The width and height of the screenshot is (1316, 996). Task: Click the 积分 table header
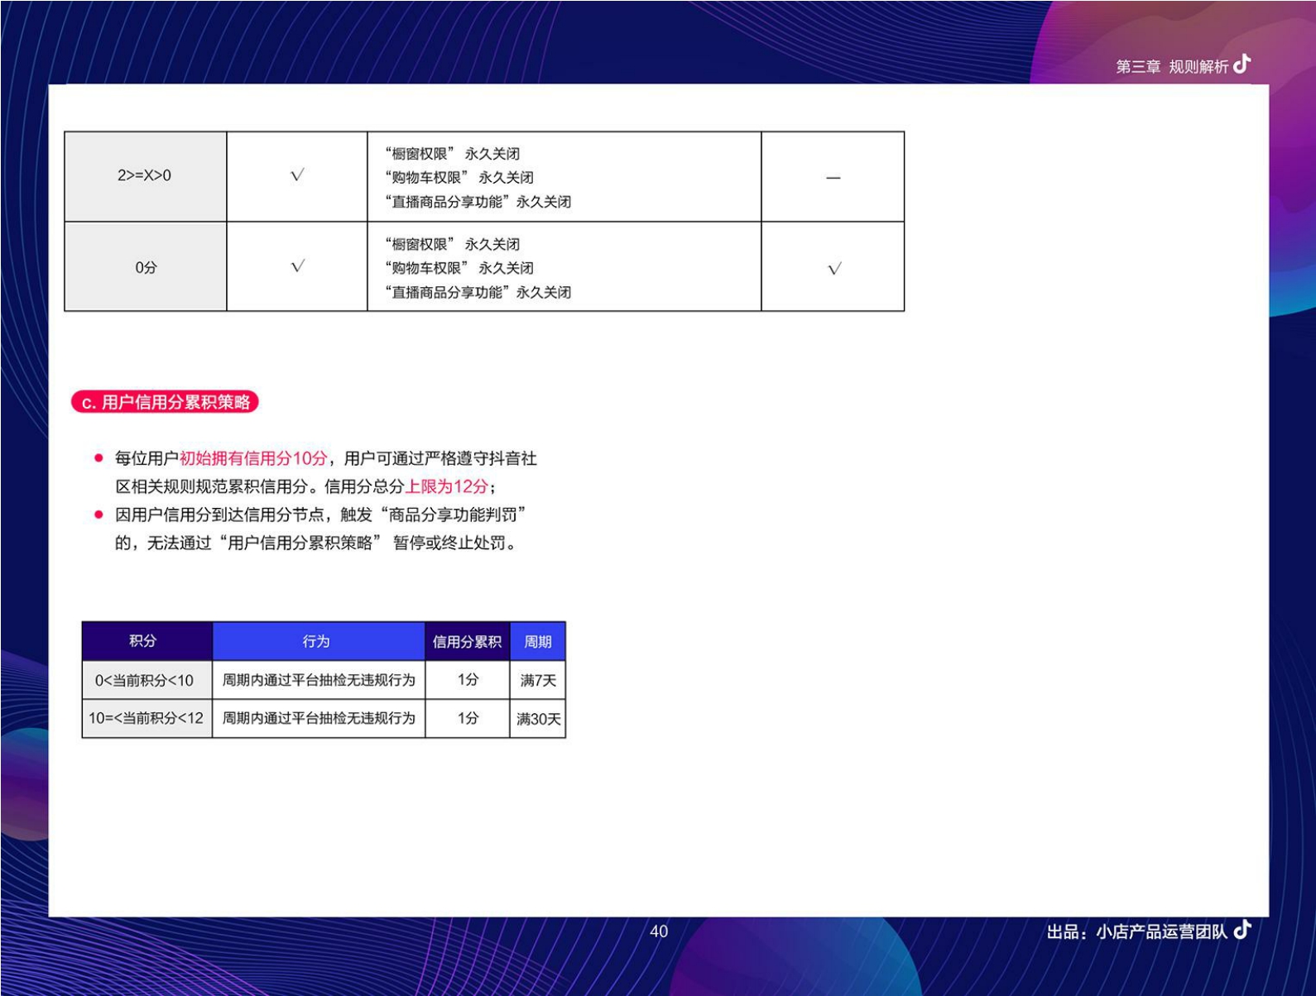coord(143,641)
